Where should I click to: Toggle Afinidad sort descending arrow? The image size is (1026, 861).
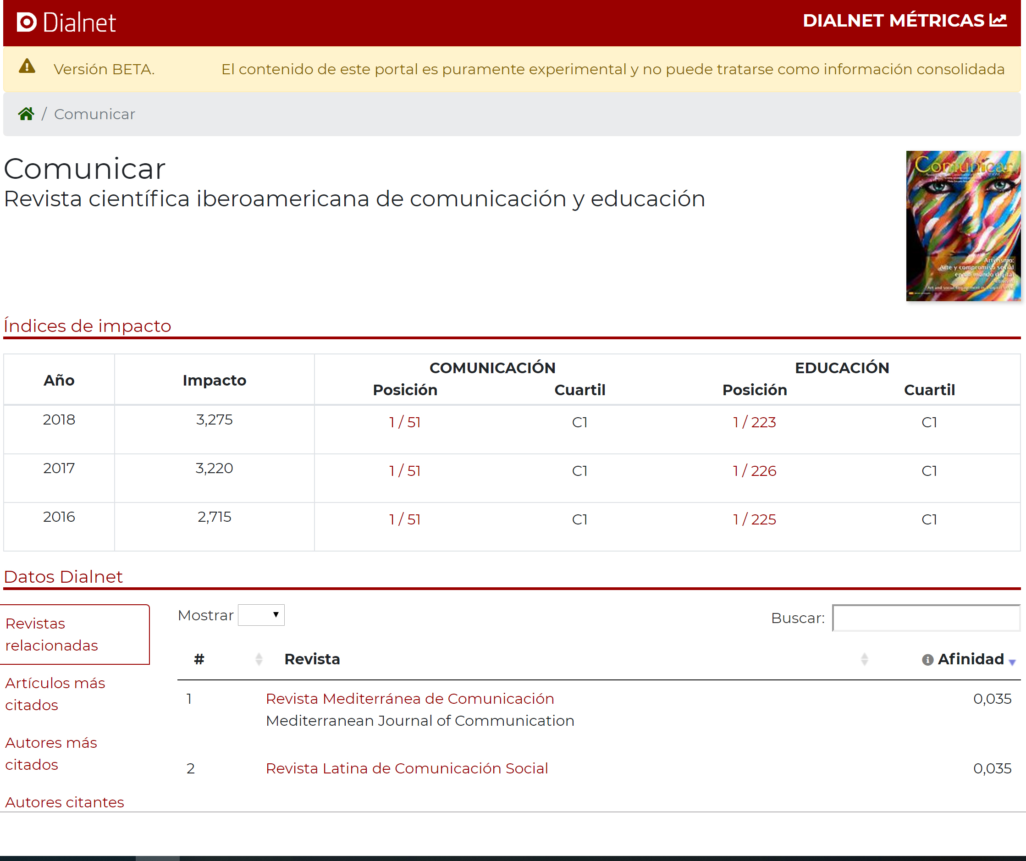[1012, 662]
